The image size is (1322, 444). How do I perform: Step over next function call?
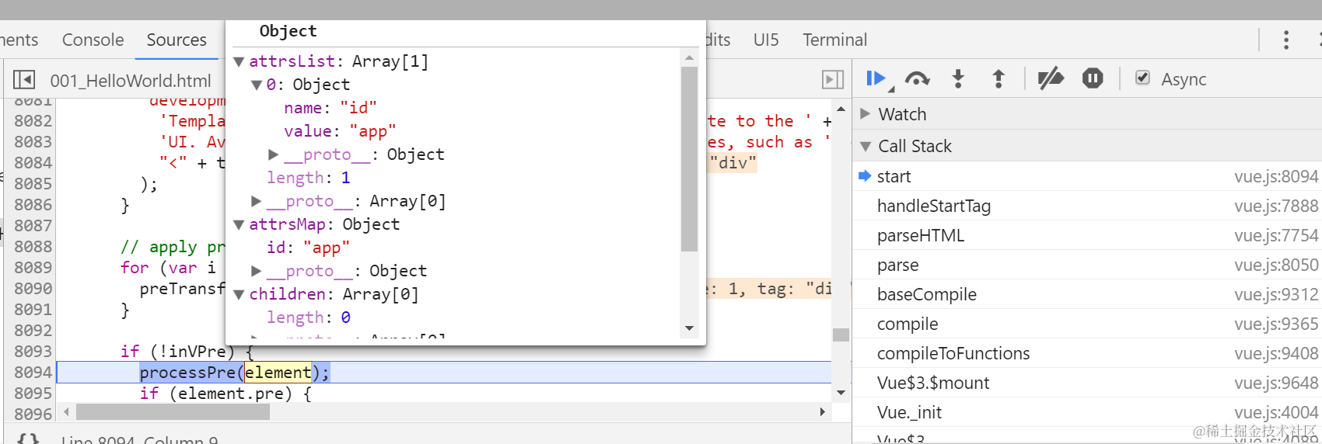[918, 78]
